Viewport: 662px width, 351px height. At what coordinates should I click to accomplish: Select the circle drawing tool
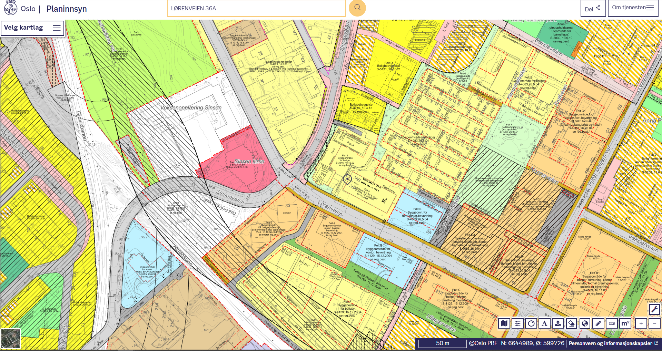click(x=531, y=323)
